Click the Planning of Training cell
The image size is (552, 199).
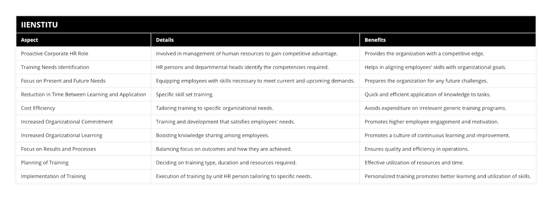(x=45, y=163)
